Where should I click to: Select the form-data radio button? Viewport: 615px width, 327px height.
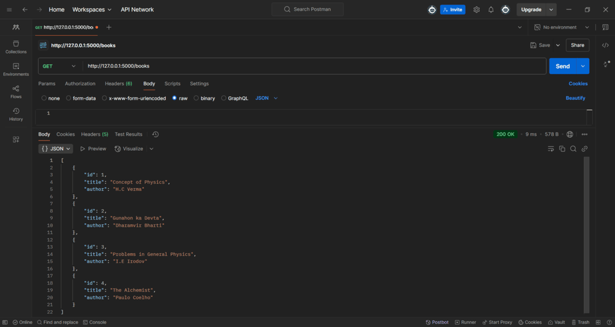[x=68, y=98]
